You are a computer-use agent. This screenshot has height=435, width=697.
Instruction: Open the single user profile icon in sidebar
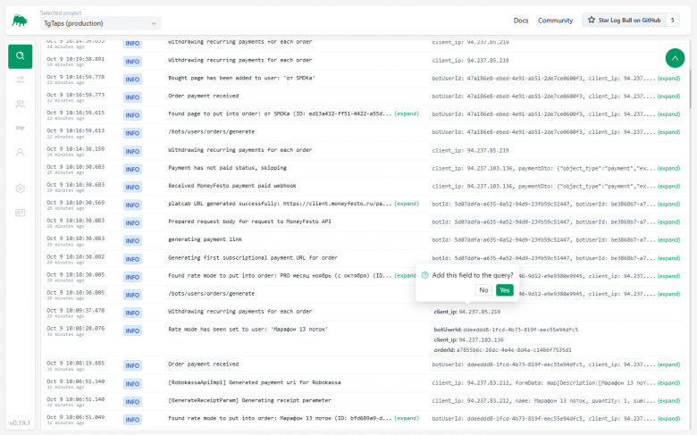pyautogui.click(x=20, y=152)
